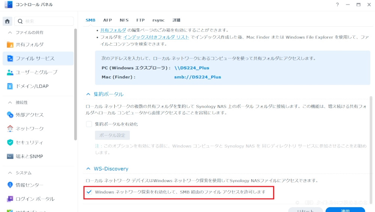This screenshot has width=375, height=212.
Task: Click Mac (Finder) label
Action: pyautogui.click(x=118, y=77)
